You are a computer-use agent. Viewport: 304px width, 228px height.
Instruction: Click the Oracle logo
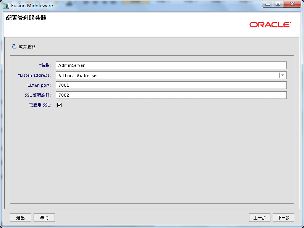pos(270,24)
